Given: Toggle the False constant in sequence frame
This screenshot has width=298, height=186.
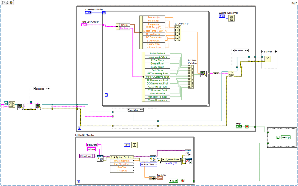Looking at the screenshot, I should 278,137.
